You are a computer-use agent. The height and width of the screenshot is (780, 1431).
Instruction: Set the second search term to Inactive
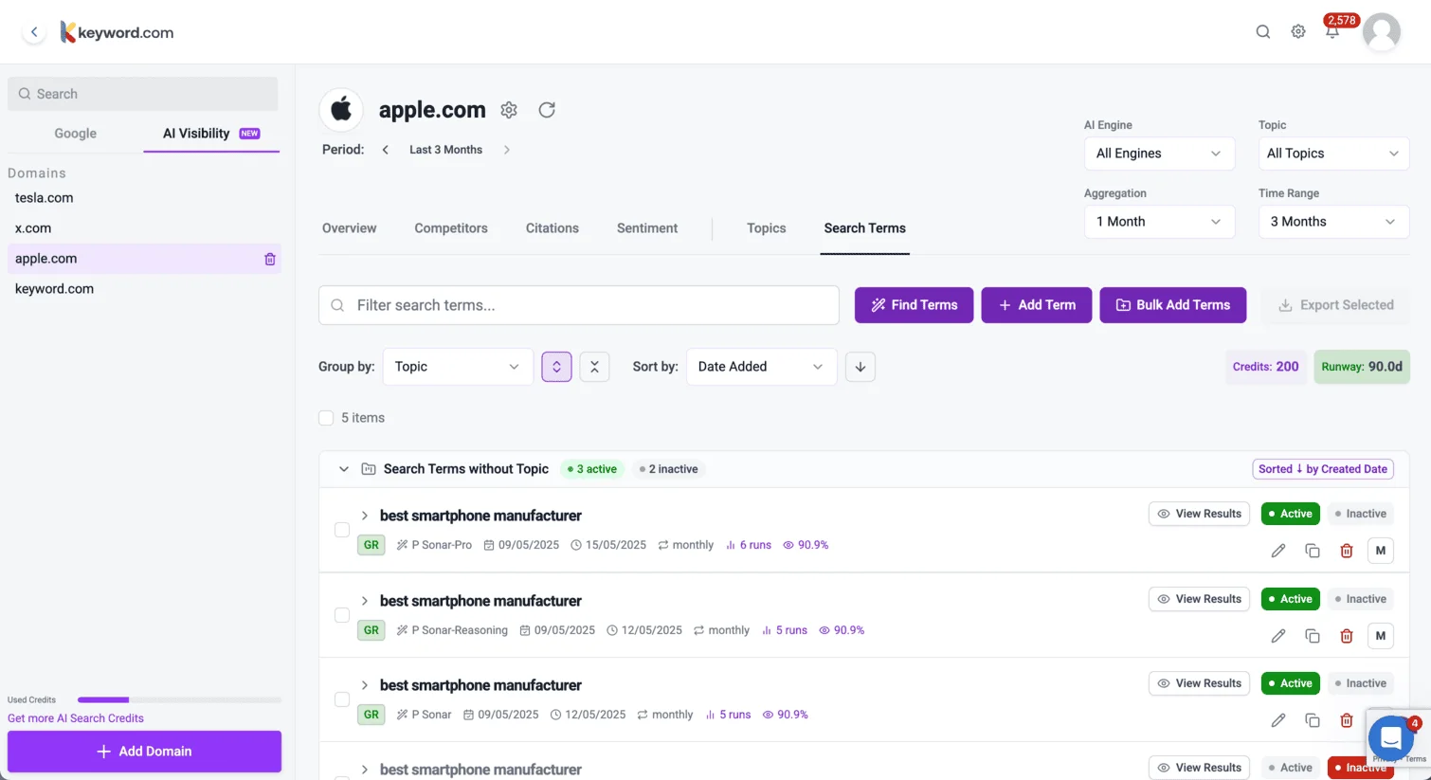(1361, 598)
